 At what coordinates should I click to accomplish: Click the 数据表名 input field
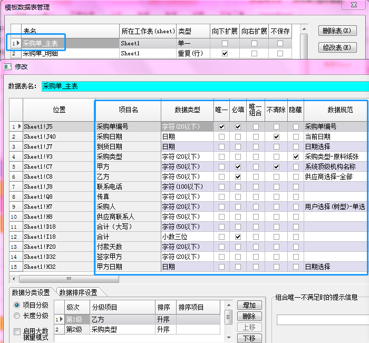click(205, 86)
